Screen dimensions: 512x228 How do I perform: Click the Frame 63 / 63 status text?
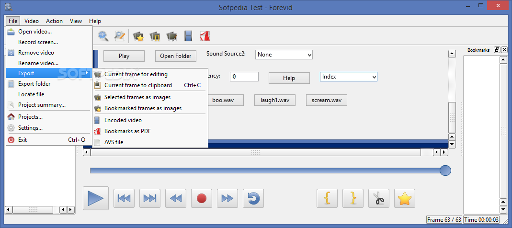pos(444,220)
